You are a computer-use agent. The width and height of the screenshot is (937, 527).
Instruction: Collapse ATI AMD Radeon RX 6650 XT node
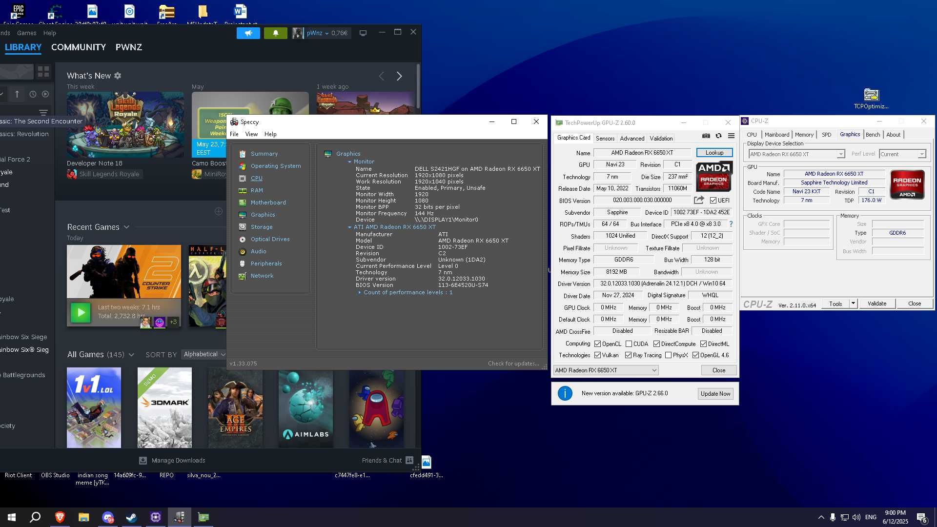(x=349, y=227)
